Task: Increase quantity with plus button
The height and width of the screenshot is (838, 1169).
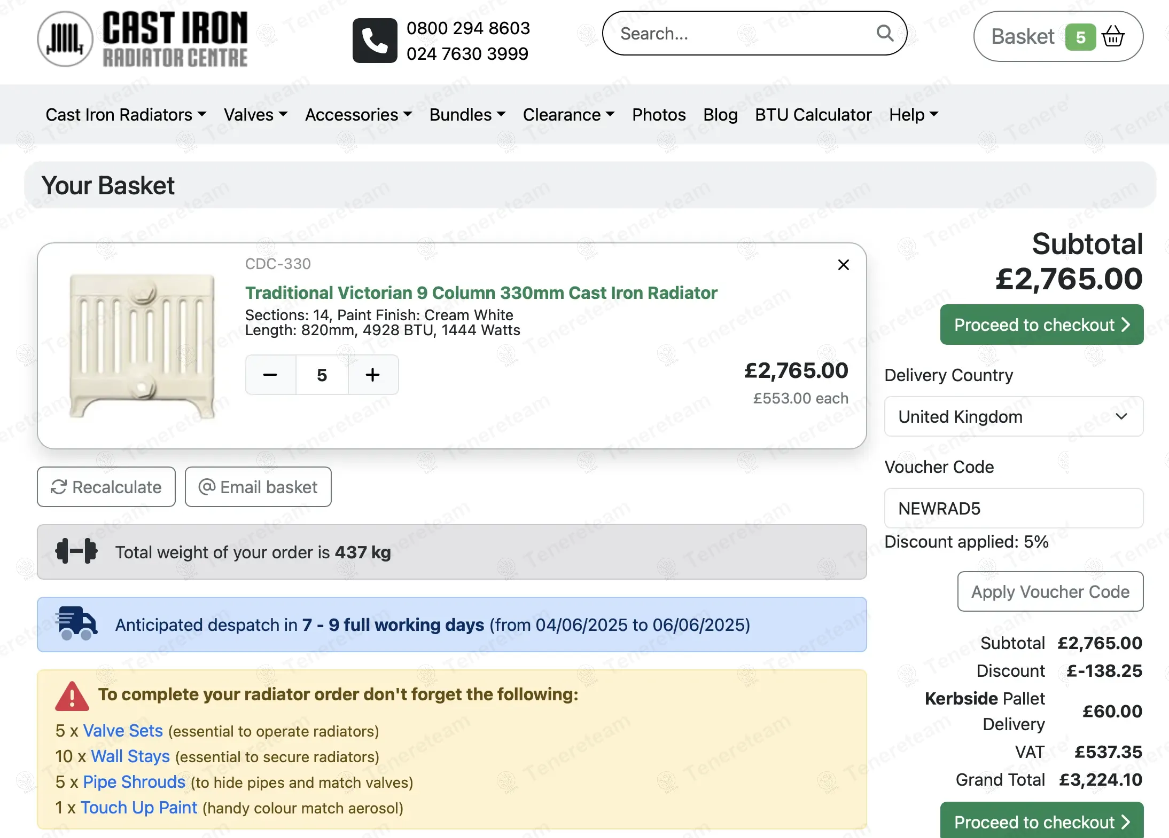Action: [372, 375]
